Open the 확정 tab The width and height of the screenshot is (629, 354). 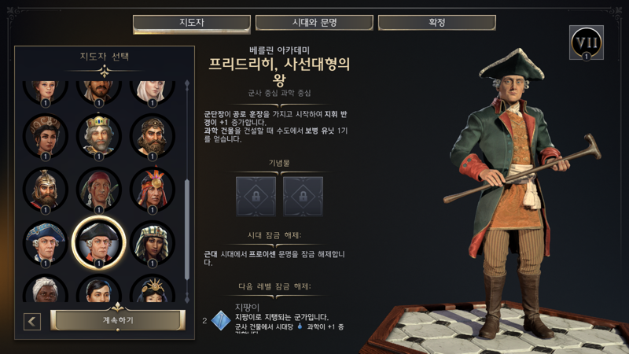click(437, 23)
